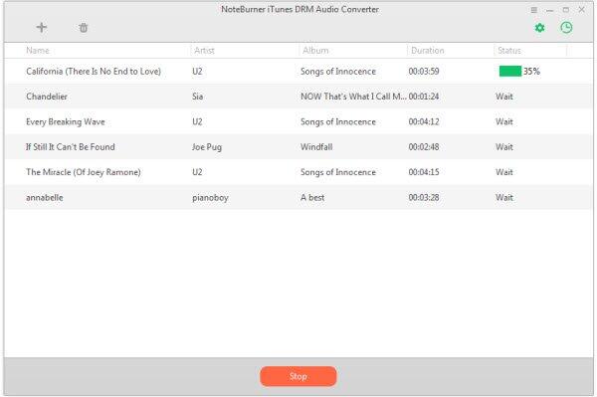This screenshot has width=597, height=397.
Task: Sort by the Duration column header
Action: tap(428, 50)
